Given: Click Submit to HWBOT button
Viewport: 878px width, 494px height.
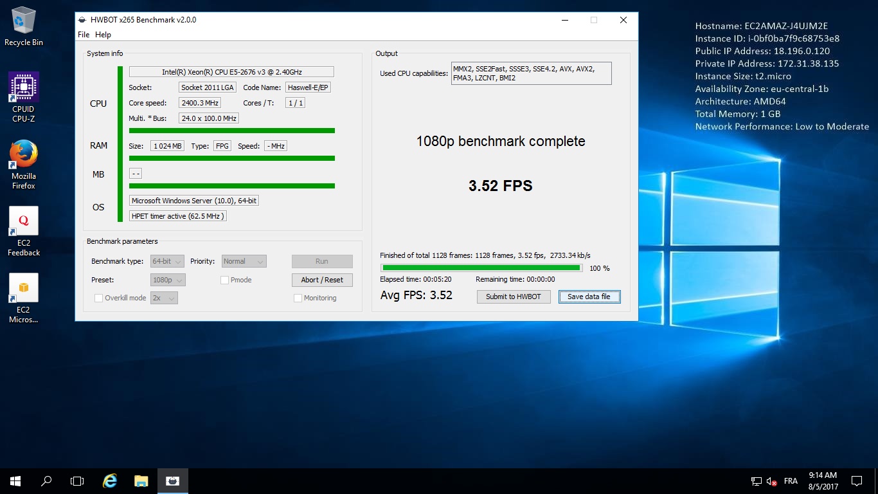Looking at the screenshot, I should [514, 297].
